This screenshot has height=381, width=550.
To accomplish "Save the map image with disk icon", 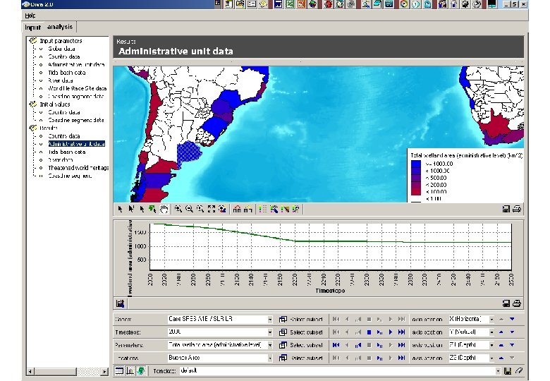I will point(506,209).
